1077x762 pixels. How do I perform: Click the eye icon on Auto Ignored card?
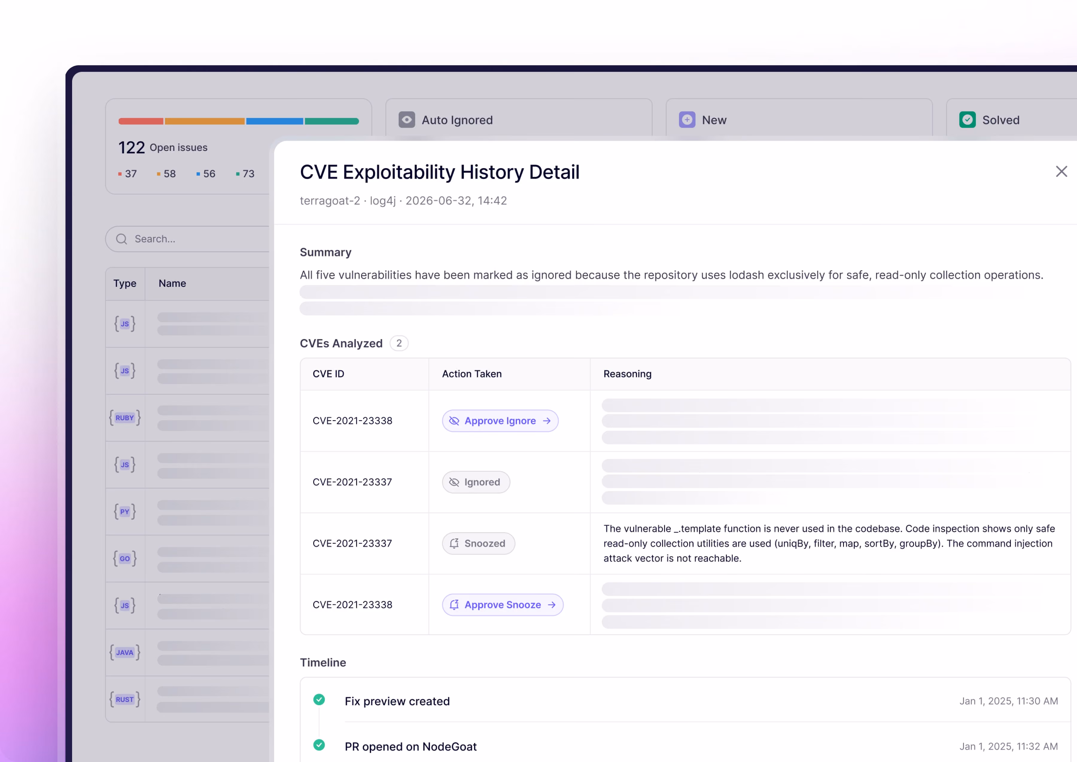(x=407, y=120)
